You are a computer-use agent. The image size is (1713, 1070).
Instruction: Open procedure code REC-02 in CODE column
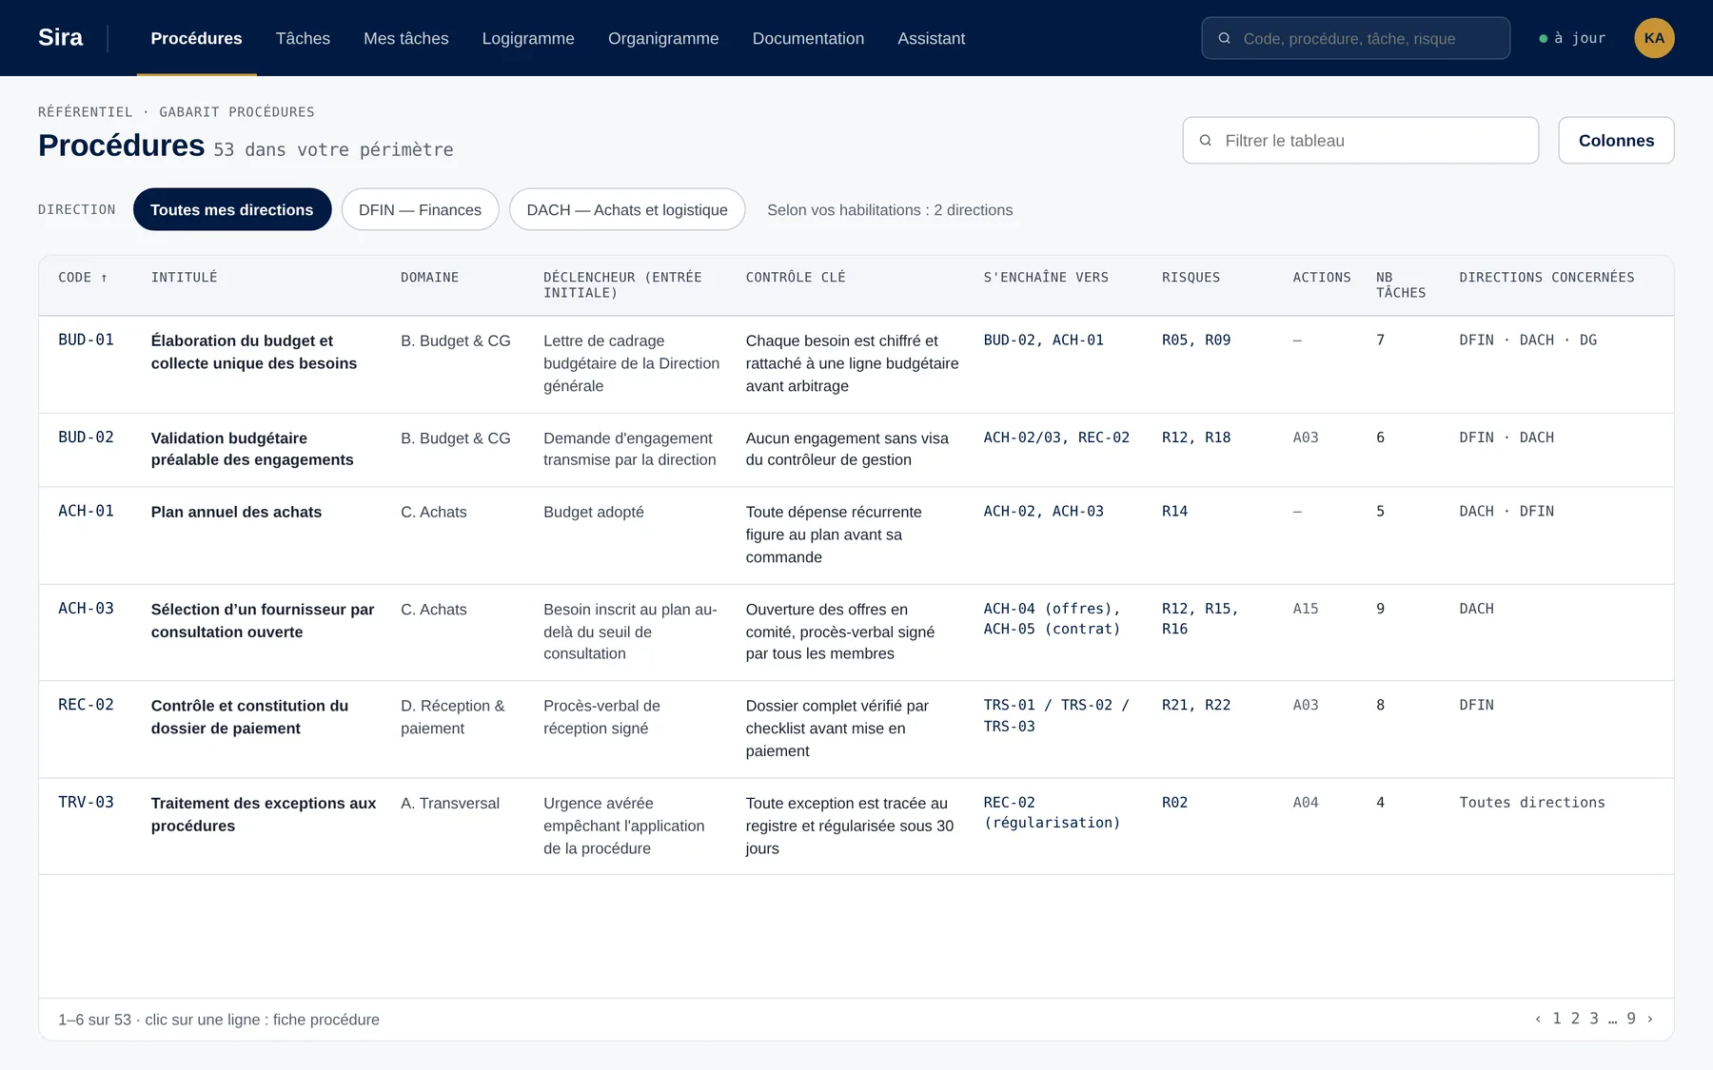pos(86,705)
